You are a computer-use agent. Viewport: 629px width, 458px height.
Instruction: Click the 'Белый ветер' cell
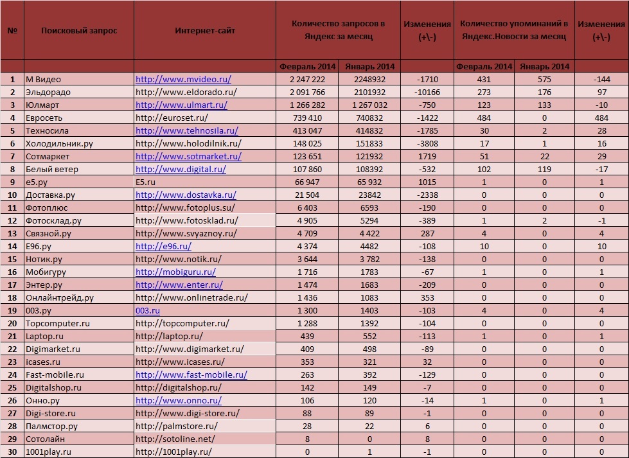coord(79,169)
